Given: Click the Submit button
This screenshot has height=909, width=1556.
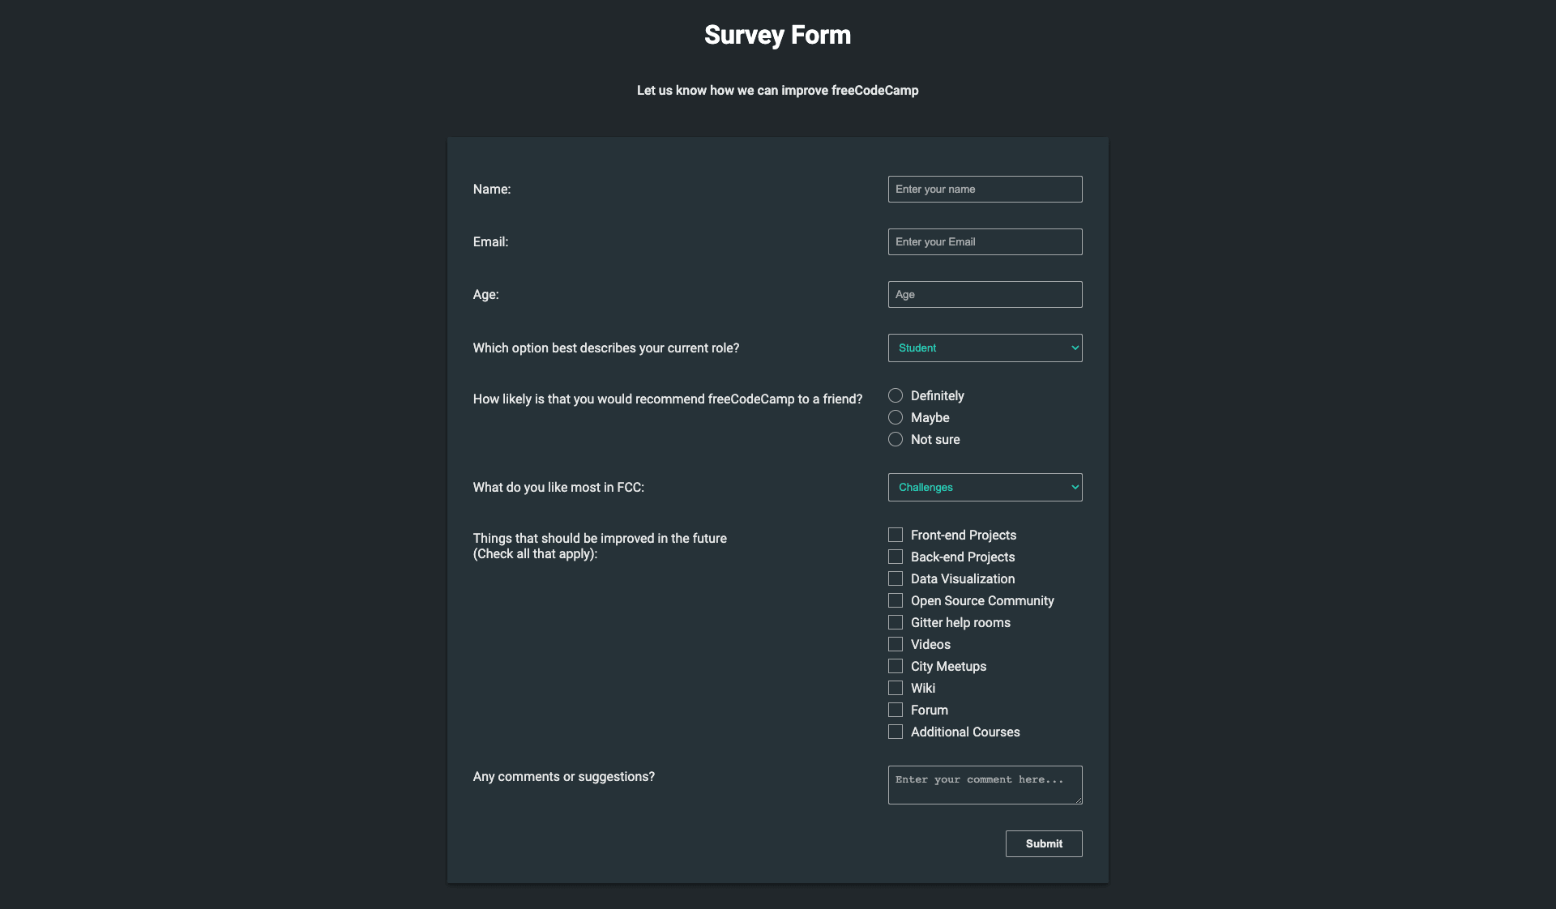Looking at the screenshot, I should pos(1043,843).
